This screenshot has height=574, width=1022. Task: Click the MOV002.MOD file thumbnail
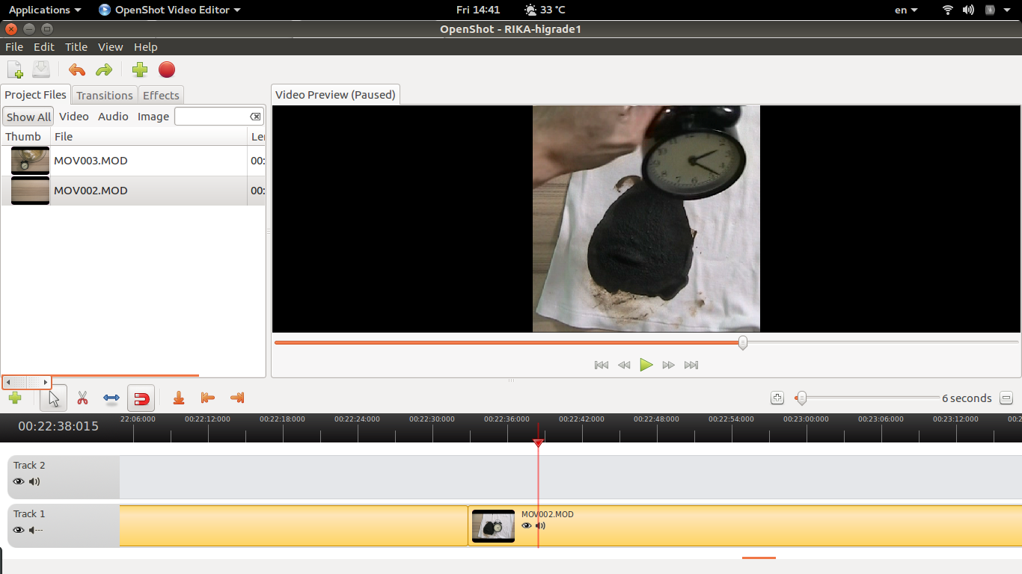coord(30,191)
